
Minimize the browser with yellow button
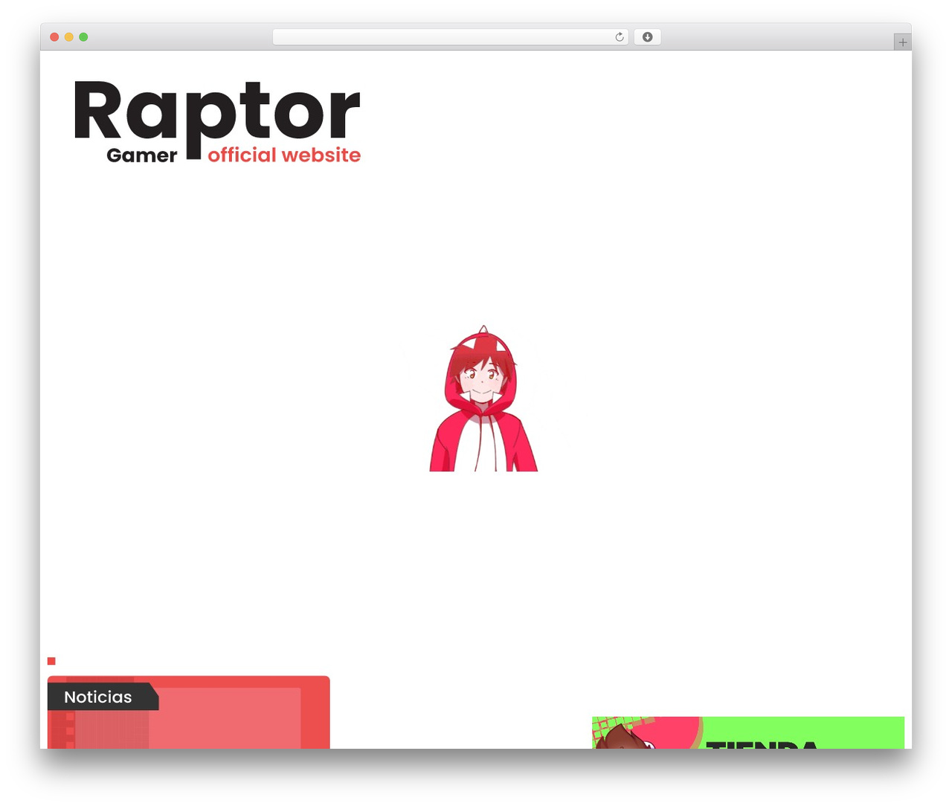coord(68,37)
